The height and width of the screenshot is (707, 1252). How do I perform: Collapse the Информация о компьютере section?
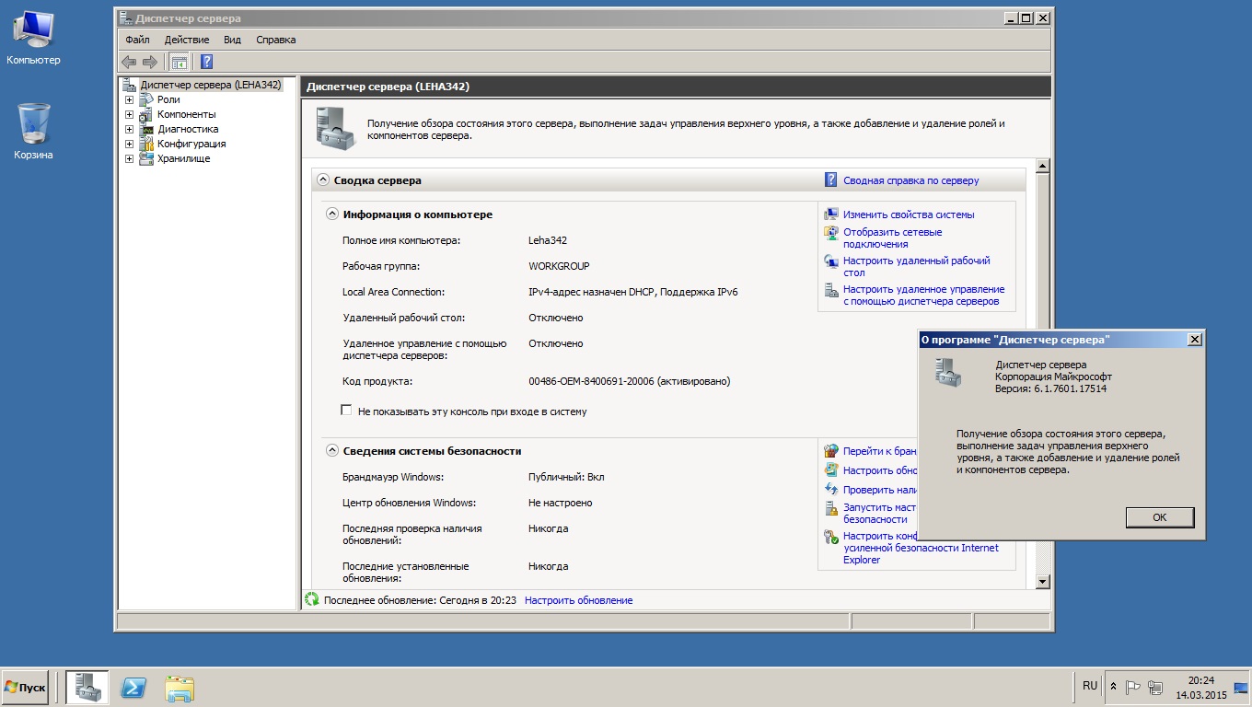pyautogui.click(x=332, y=214)
